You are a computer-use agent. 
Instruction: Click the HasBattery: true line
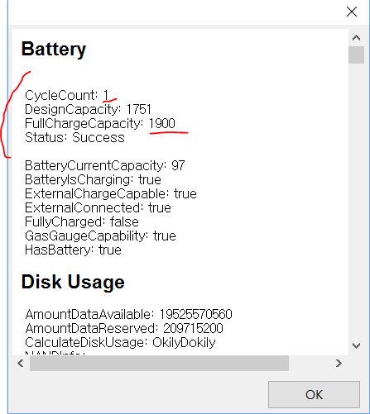[73, 250]
